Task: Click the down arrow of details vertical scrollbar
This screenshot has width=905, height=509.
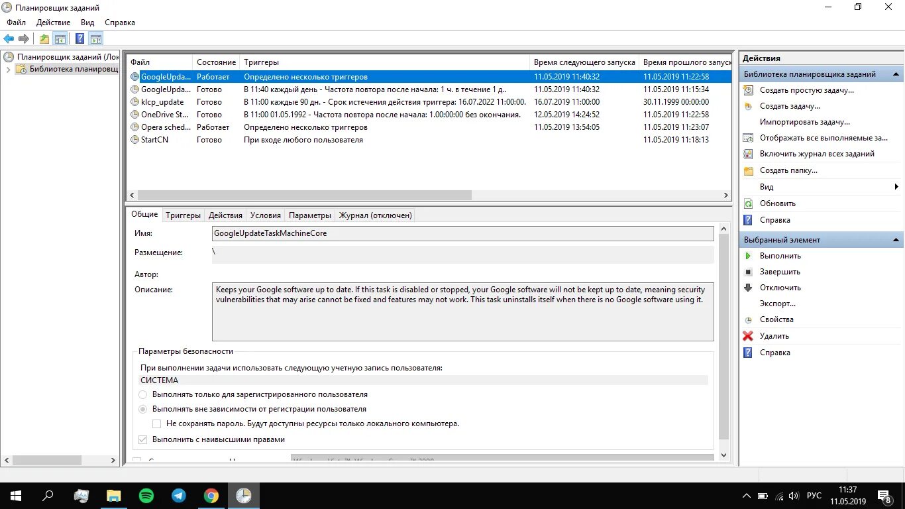Action: click(x=723, y=455)
